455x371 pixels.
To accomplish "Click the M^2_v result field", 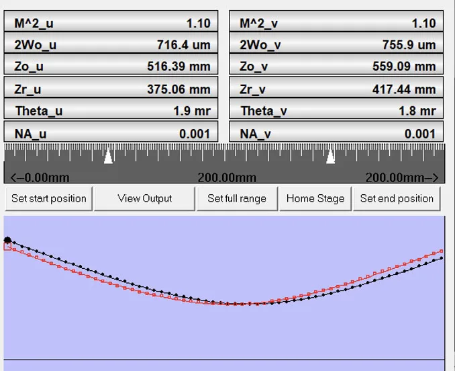I will [x=337, y=23].
